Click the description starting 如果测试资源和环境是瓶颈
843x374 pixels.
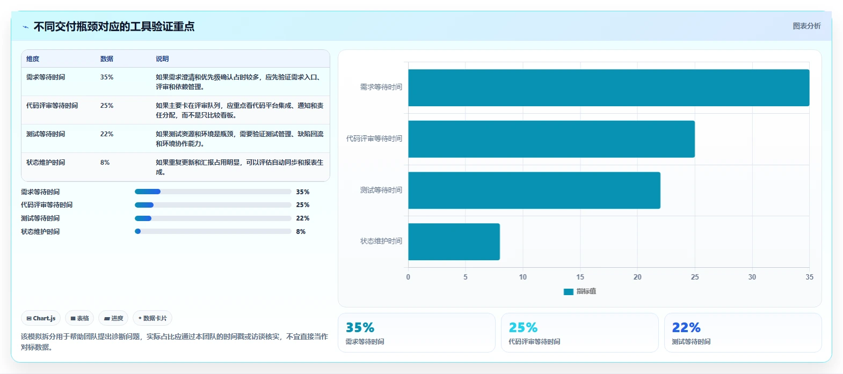click(x=239, y=139)
